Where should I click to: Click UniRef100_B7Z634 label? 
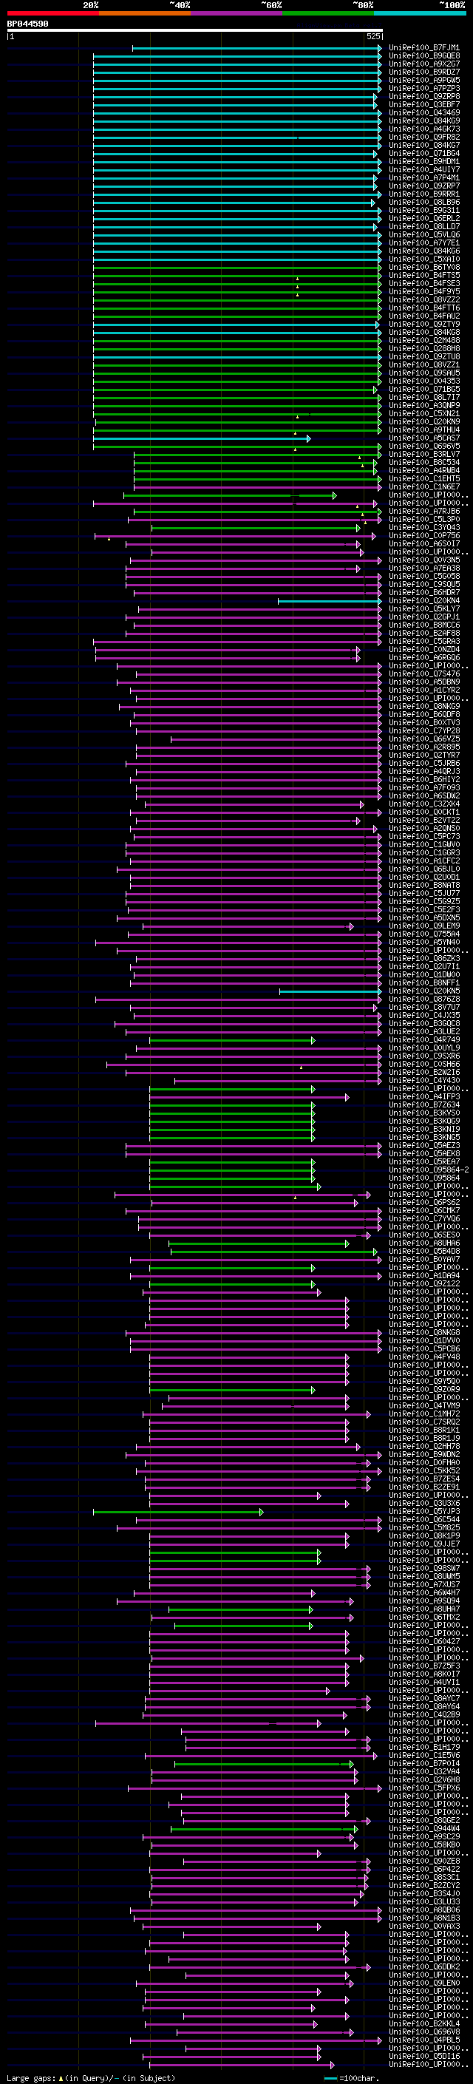424,1104
